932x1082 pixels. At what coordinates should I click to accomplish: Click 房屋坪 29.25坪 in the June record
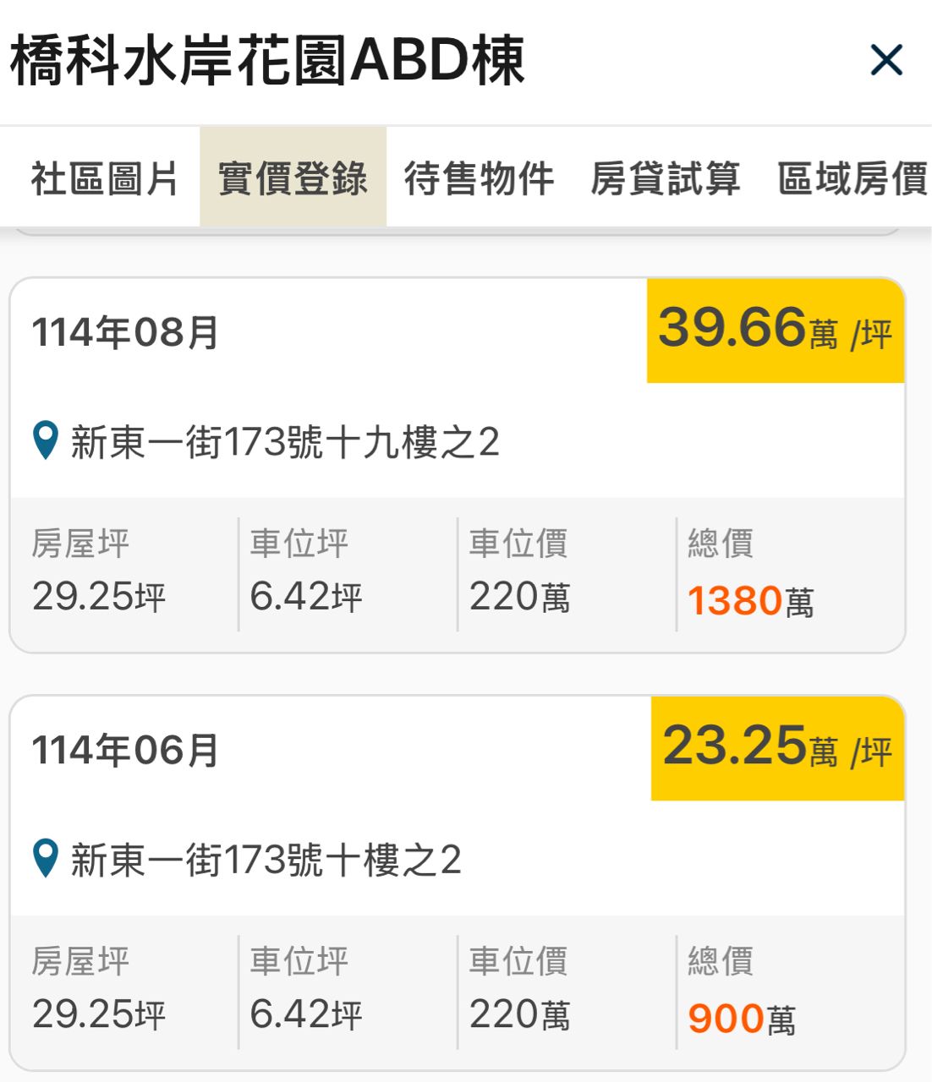pos(98,1014)
